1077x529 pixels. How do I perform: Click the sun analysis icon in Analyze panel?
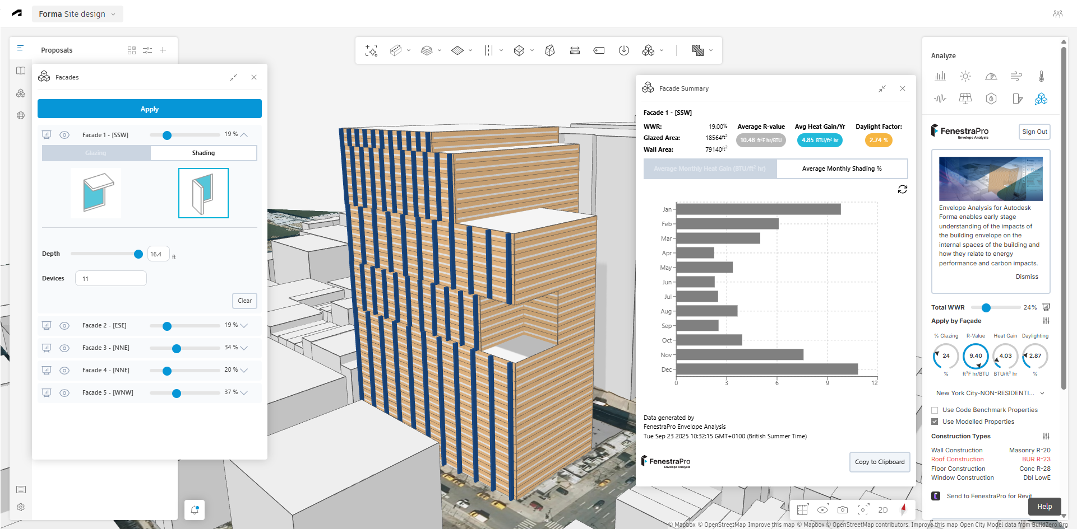(x=965, y=76)
